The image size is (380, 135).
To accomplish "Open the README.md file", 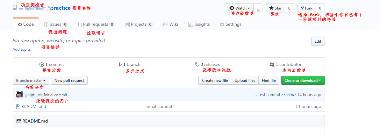I will [34, 106].
